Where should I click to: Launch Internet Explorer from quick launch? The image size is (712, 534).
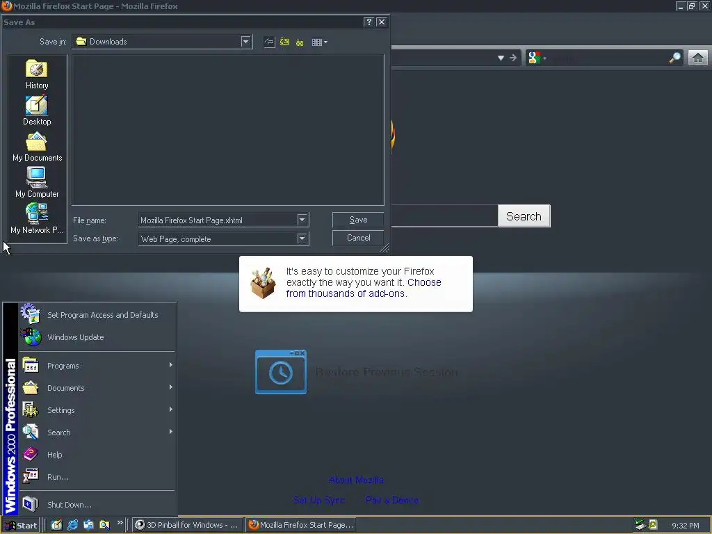point(72,525)
